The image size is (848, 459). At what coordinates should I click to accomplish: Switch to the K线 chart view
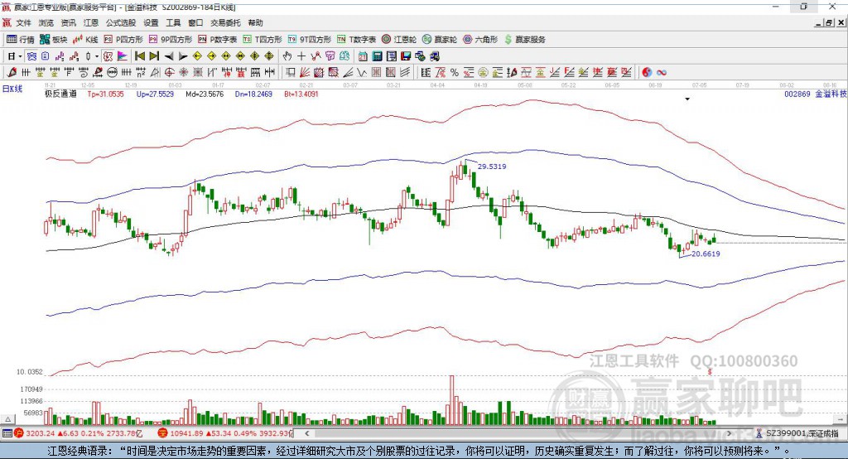(85, 40)
